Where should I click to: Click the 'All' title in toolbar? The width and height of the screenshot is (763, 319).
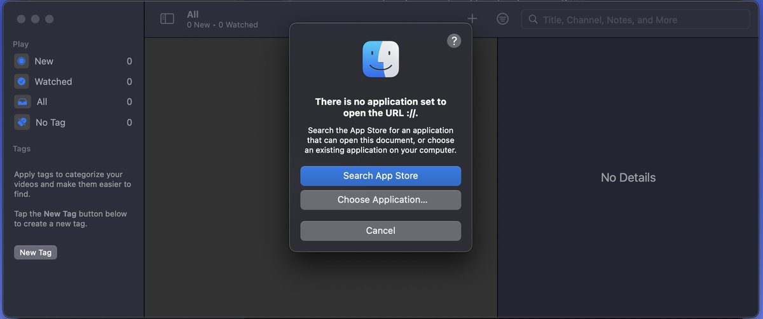click(x=193, y=14)
